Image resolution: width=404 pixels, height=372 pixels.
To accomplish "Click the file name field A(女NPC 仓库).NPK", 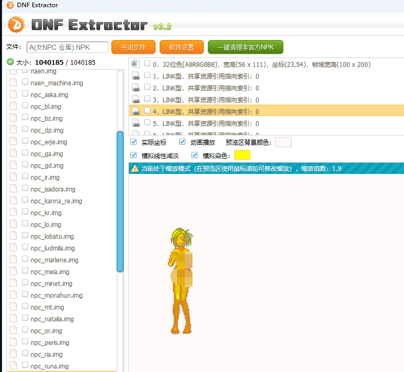I will pos(67,47).
